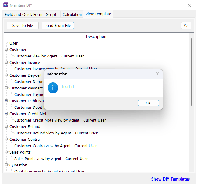Select Customer view by Agent - Current User

pos(49,56)
